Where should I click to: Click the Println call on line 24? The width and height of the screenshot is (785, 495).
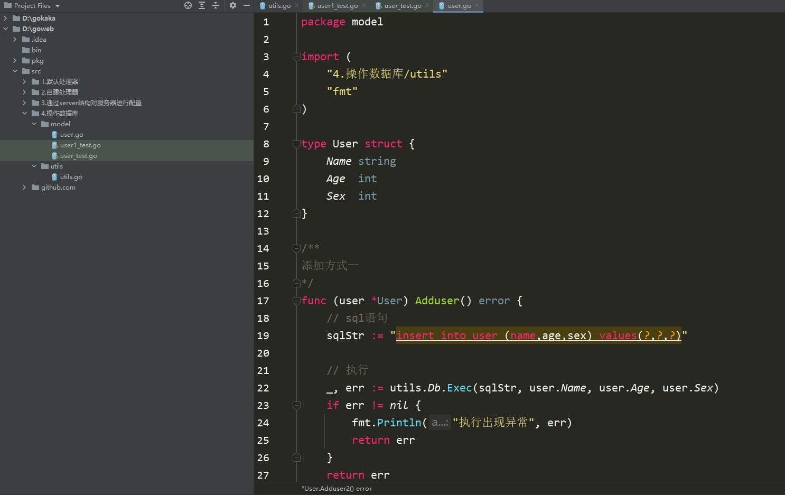(x=399, y=423)
